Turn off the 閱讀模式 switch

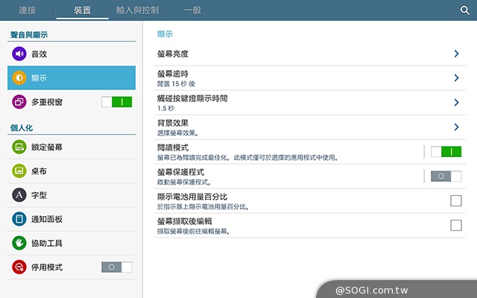pyautogui.click(x=446, y=151)
